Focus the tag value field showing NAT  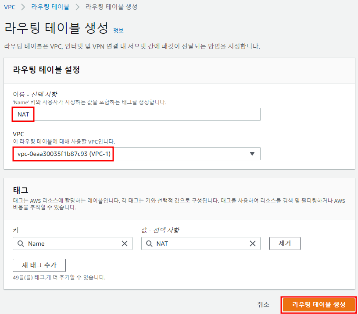click(x=201, y=243)
